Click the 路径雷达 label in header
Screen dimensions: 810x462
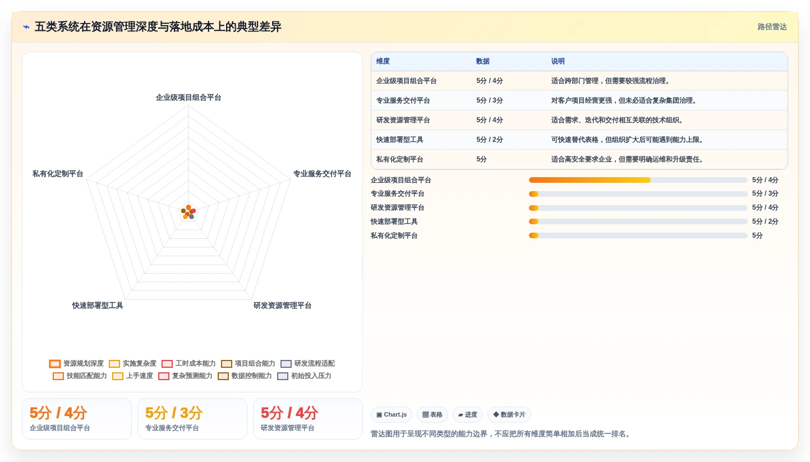coord(772,27)
